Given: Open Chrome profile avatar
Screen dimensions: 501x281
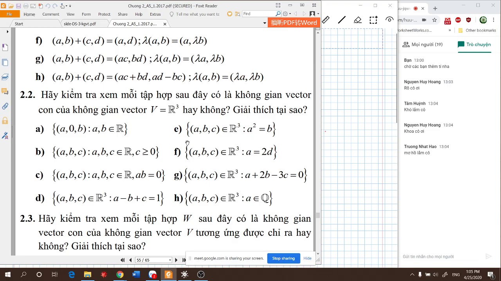Looking at the screenshot, I should [x=483, y=20].
